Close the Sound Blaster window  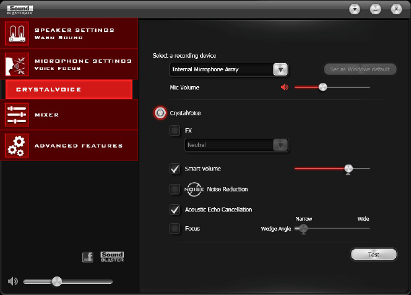(396, 9)
